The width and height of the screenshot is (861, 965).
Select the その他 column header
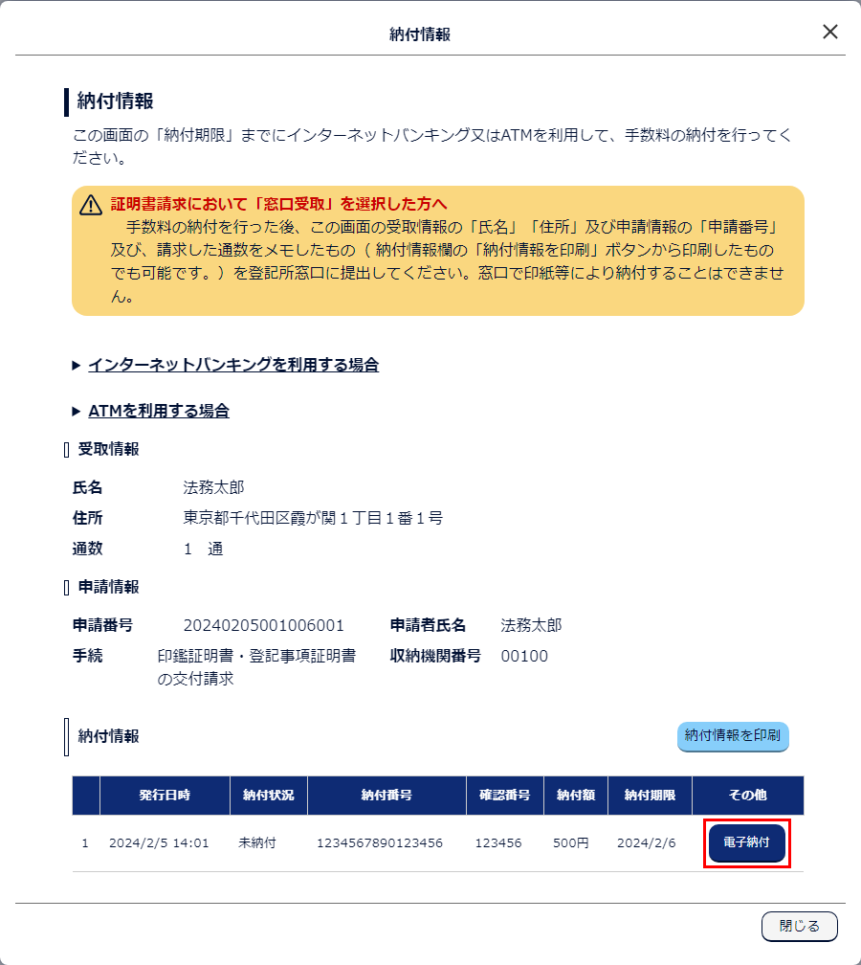(x=748, y=796)
